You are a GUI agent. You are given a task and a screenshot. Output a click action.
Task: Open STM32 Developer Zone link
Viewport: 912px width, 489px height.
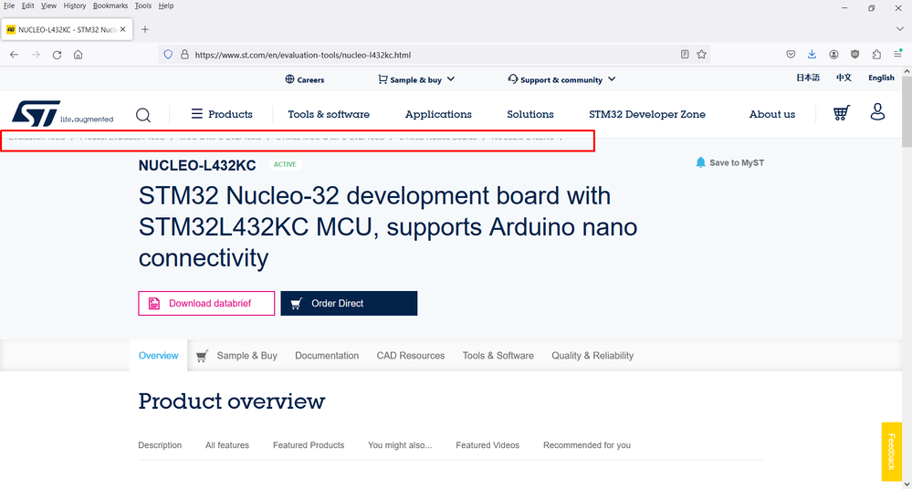[x=647, y=114]
